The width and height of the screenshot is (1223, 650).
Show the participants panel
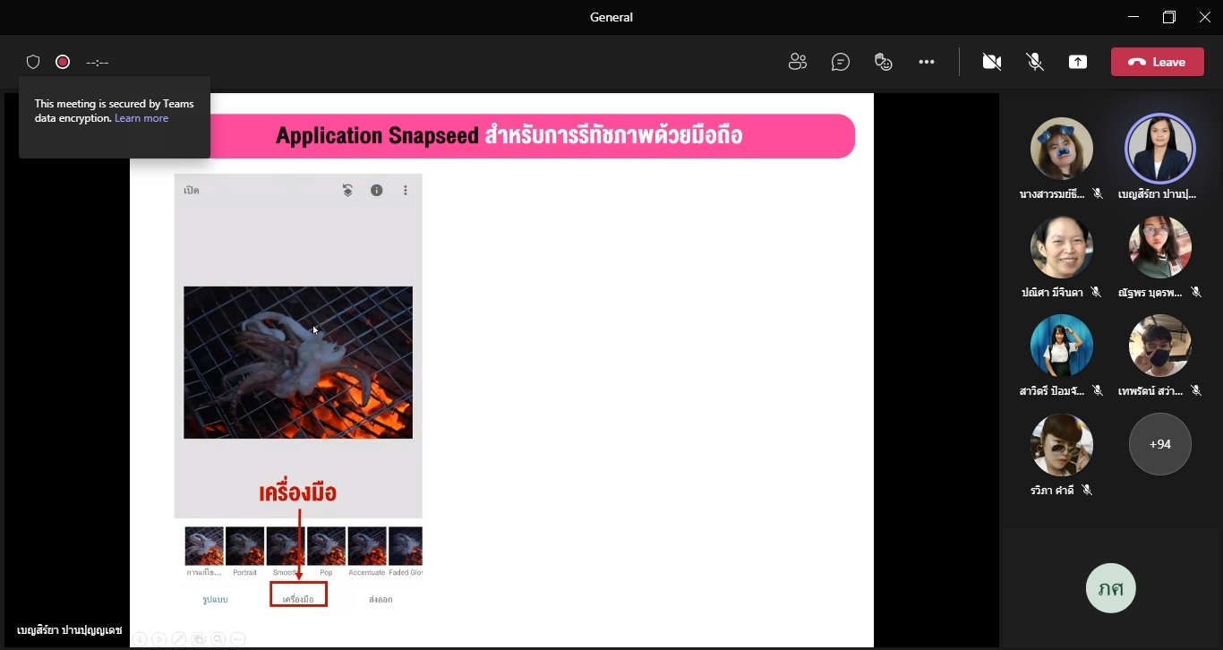pyautogui.click(x=798, y=62)
